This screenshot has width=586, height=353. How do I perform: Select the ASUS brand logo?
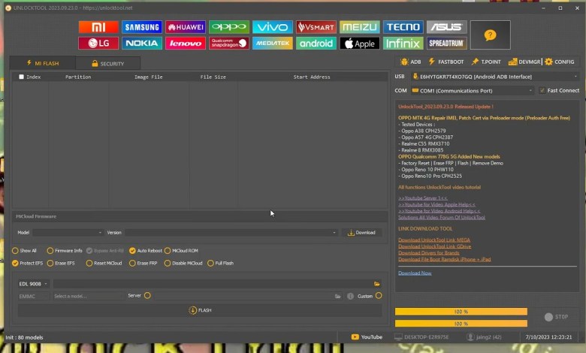coord(446,27)
